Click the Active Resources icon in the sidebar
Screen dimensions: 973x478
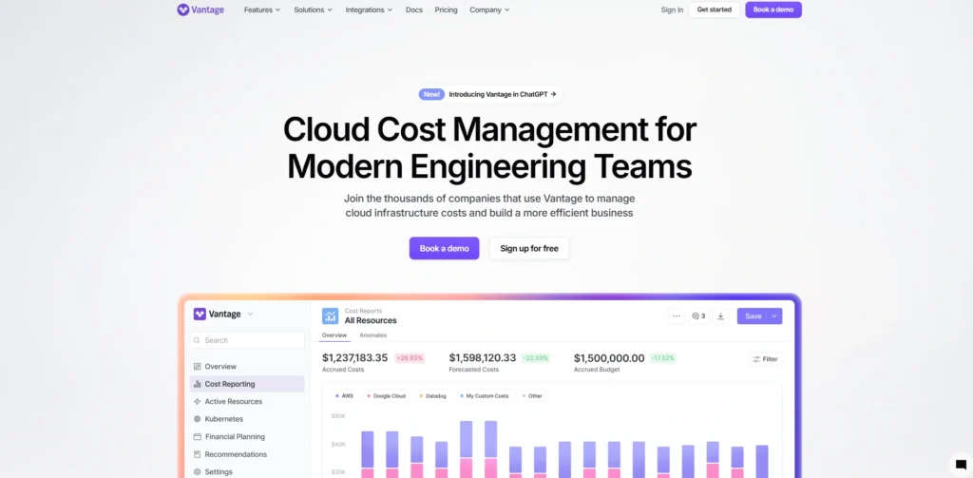click(198, 402)
